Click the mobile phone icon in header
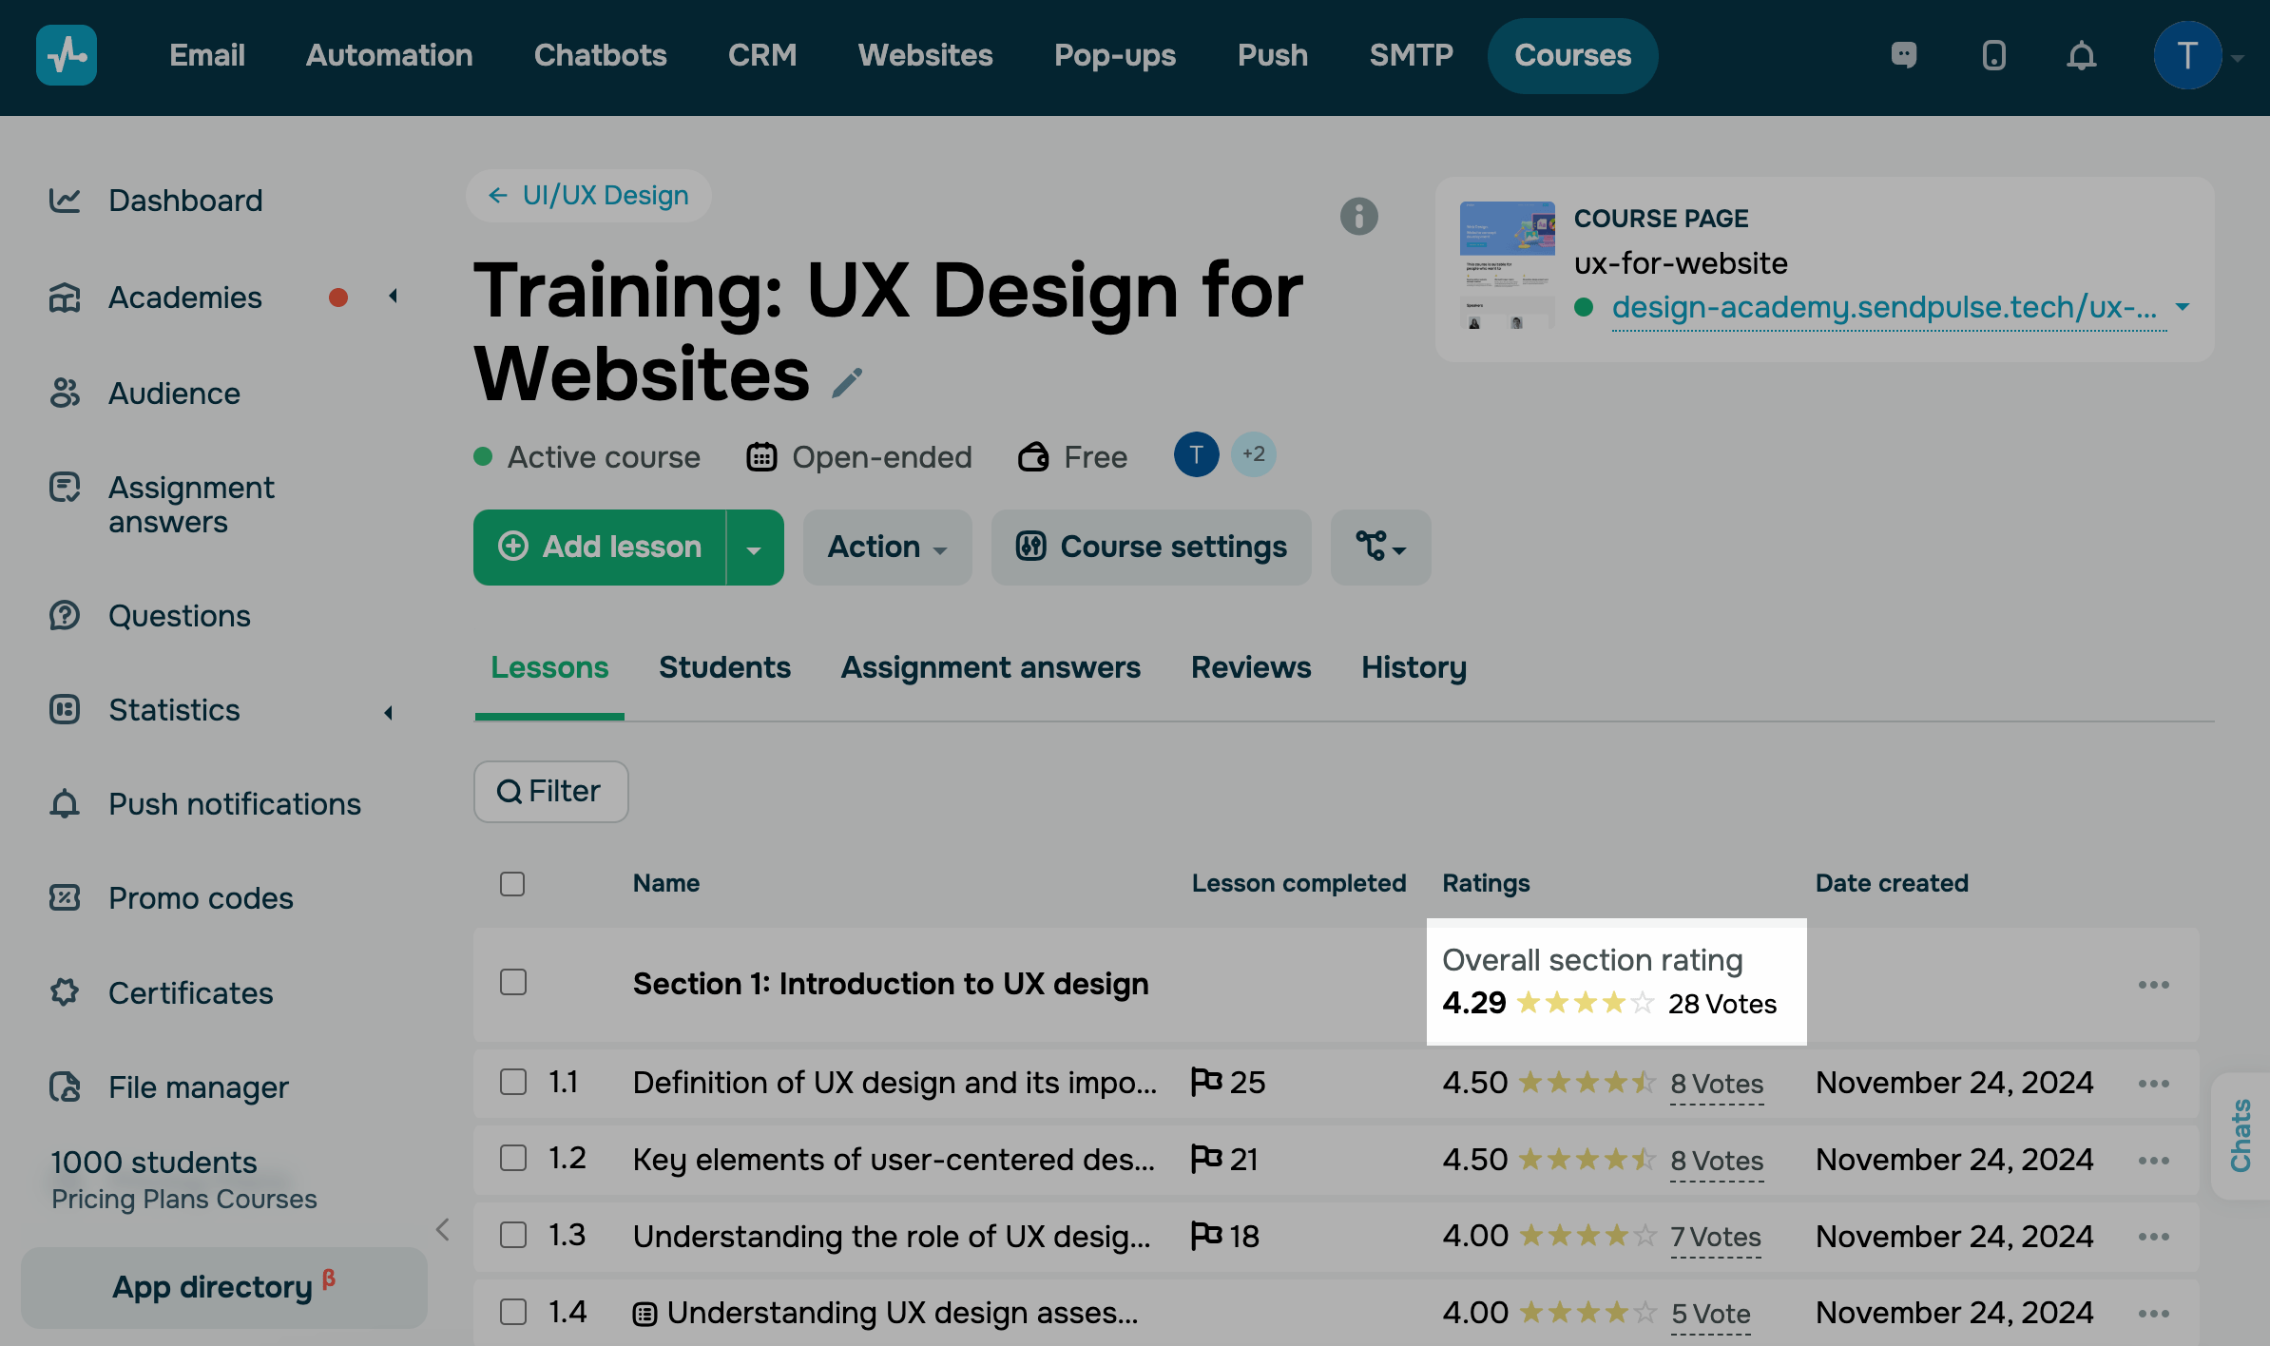Image resolution: width=2270 pixels, height=1346 pixels. click(x=1993, y=56)
